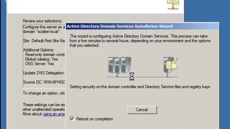Select the 'DNS Server: Yes' line
Viewport: 230px width, 129px height.
pos(39,64)
